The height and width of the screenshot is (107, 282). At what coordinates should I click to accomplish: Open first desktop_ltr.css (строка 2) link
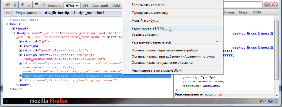[253, 33]
